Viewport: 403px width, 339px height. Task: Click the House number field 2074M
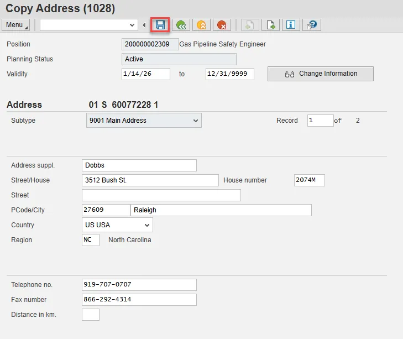coord(310,180)
